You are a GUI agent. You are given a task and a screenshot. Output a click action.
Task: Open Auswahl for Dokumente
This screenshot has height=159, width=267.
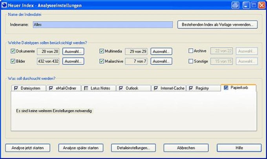[73, 51]
